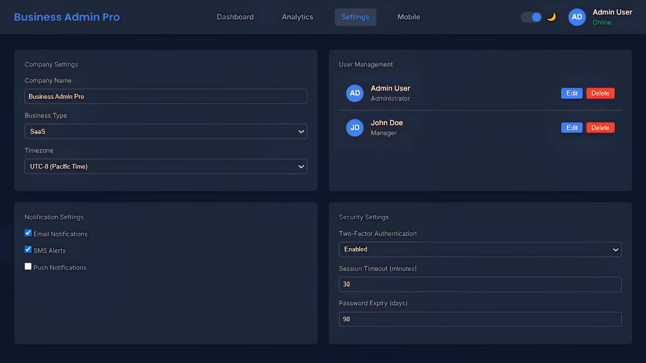Uncheck Email Notifications
The width and height of the screenshot is (646, 363).
28,232
